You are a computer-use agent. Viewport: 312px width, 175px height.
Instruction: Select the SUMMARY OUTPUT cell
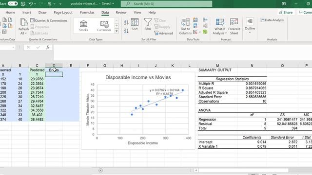217,70
